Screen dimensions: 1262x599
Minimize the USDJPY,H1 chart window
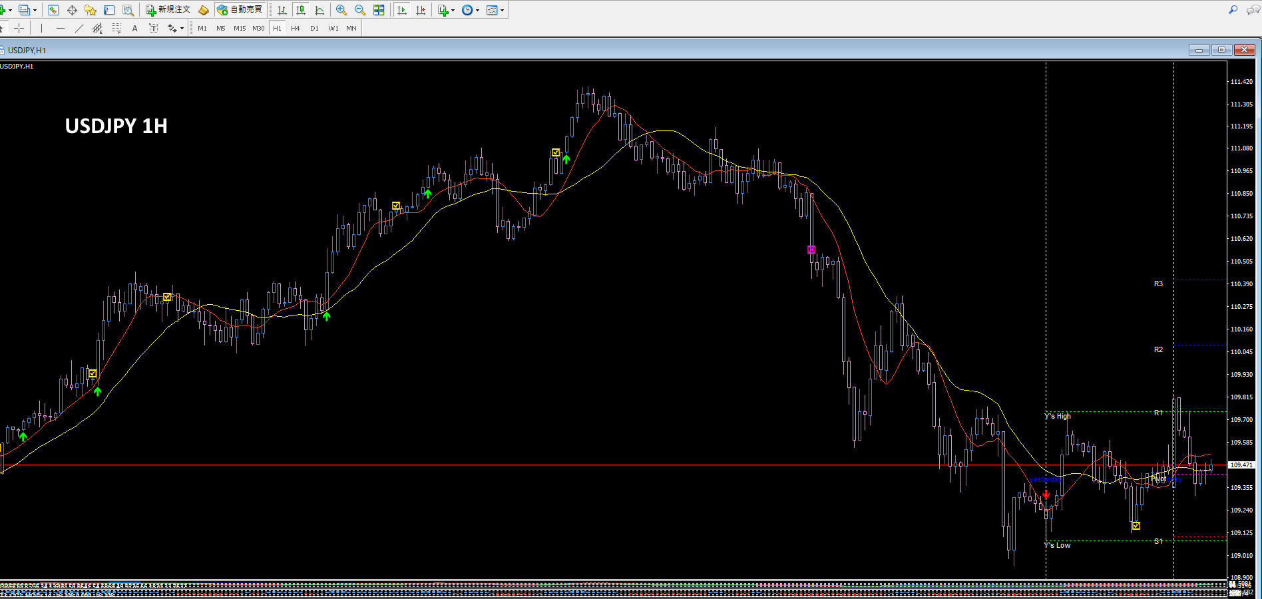point(1199,50)
